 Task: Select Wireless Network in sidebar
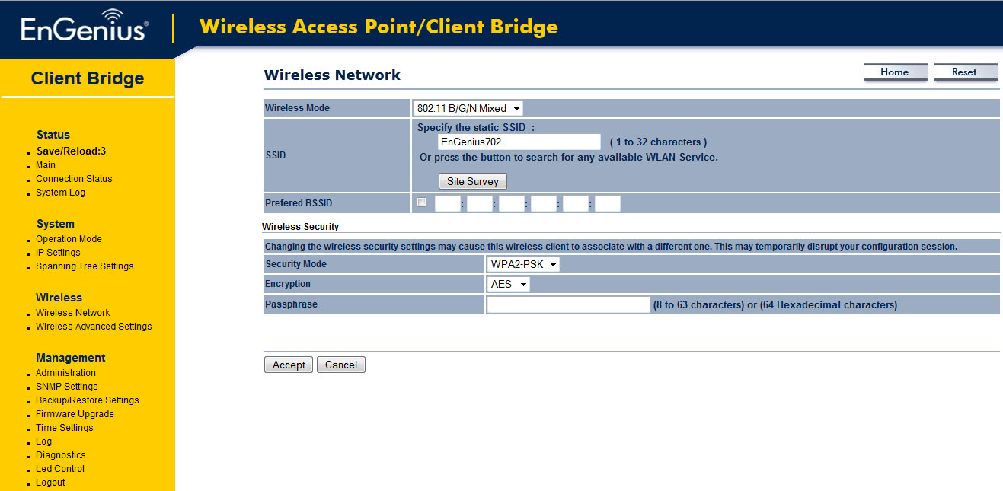[x=73, y=313]
